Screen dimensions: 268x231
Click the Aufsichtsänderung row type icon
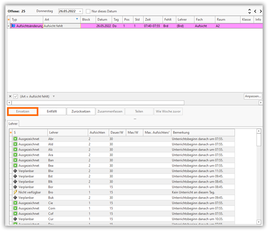[13, 26]
